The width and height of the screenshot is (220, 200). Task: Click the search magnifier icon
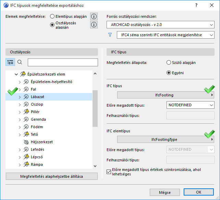(20, 62)
